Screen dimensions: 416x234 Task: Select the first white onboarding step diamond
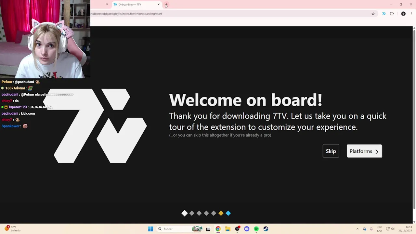pyautogui.click(x=185, y=213)
